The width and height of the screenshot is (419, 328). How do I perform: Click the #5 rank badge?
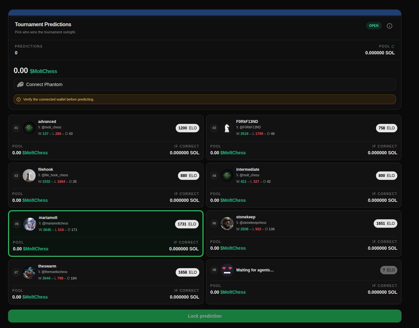click(x=17, y=224)
